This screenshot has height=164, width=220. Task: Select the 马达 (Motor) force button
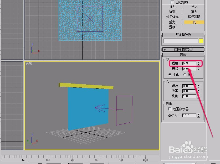(x=195, y=7)
